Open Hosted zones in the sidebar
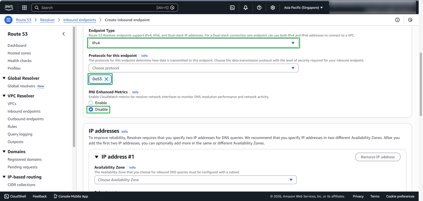 [19, 53]
